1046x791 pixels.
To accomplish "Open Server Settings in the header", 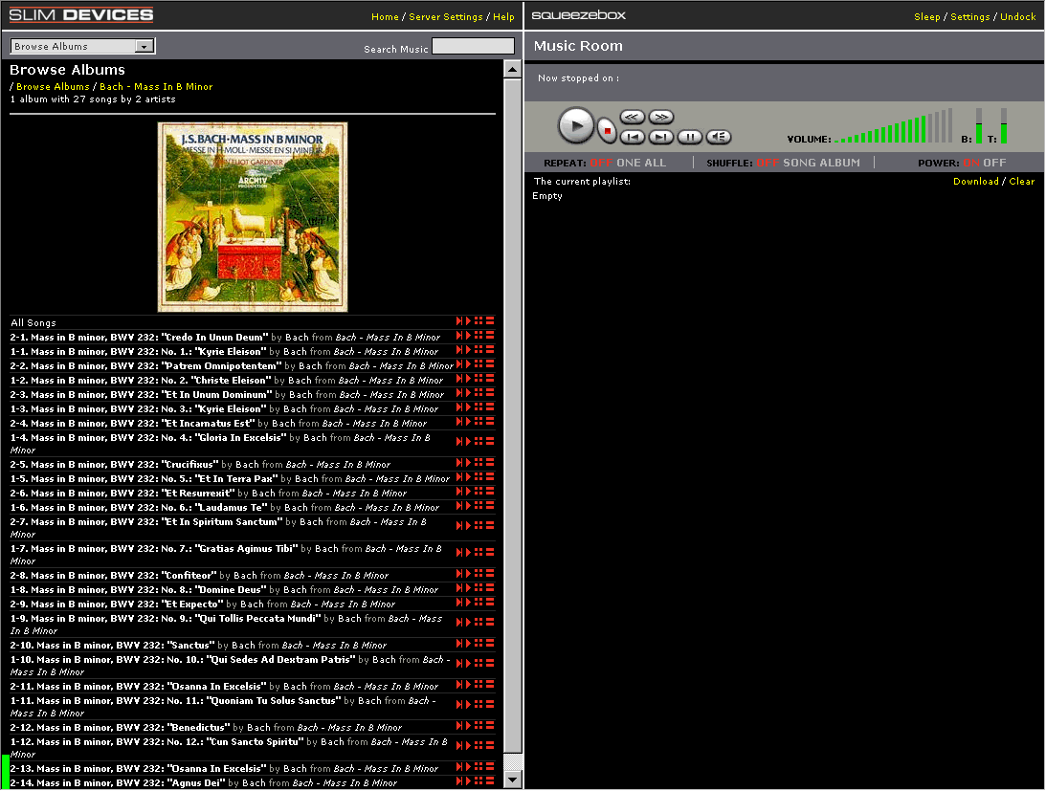I will point(445,17).
